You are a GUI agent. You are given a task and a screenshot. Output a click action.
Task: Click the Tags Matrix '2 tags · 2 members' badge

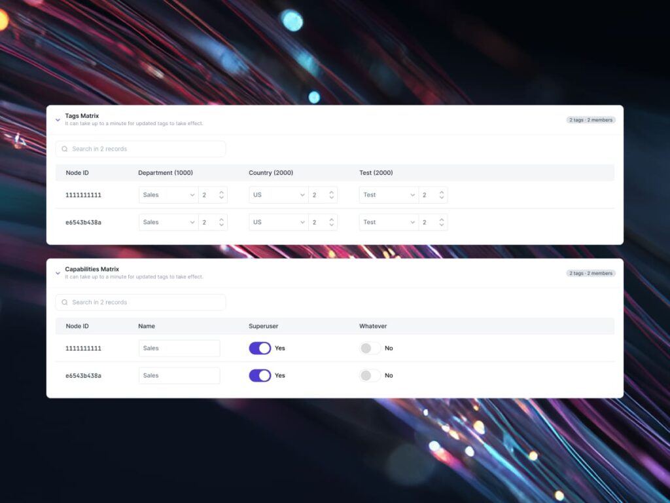tap(591, 120)
